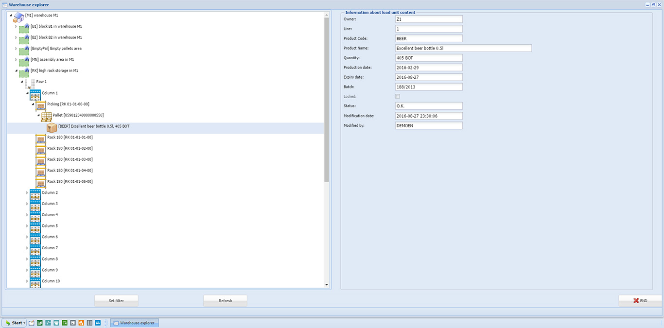Expand the B2 block tree node
Viewport: 664px width, 328px height.
click(x=16, y=37)
